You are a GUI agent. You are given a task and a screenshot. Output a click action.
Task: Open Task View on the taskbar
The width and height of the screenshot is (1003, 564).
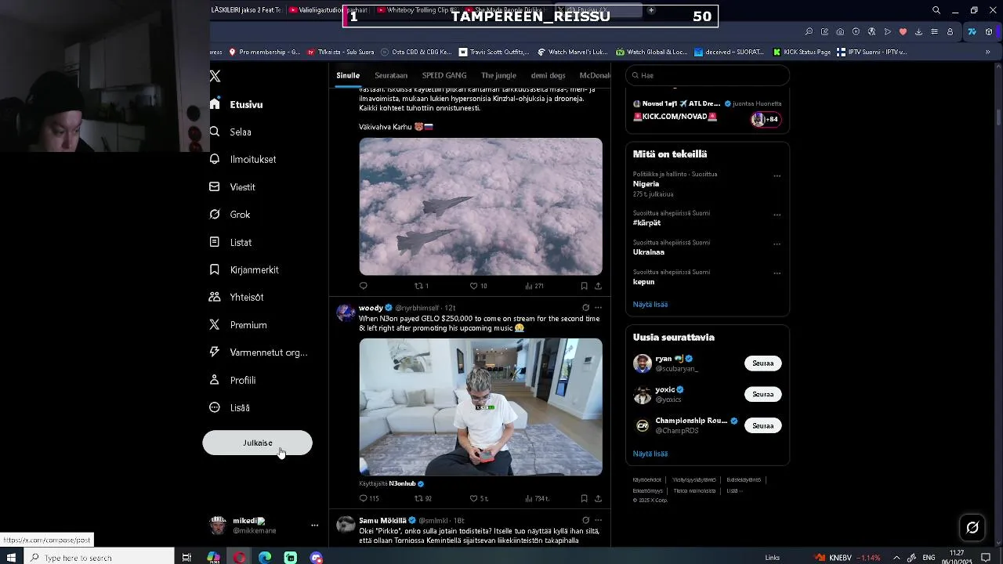[186, 558]
